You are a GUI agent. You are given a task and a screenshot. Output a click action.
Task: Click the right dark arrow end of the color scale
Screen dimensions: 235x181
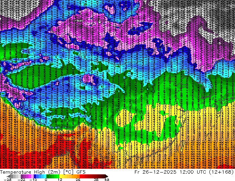click(x=107, y=176)
